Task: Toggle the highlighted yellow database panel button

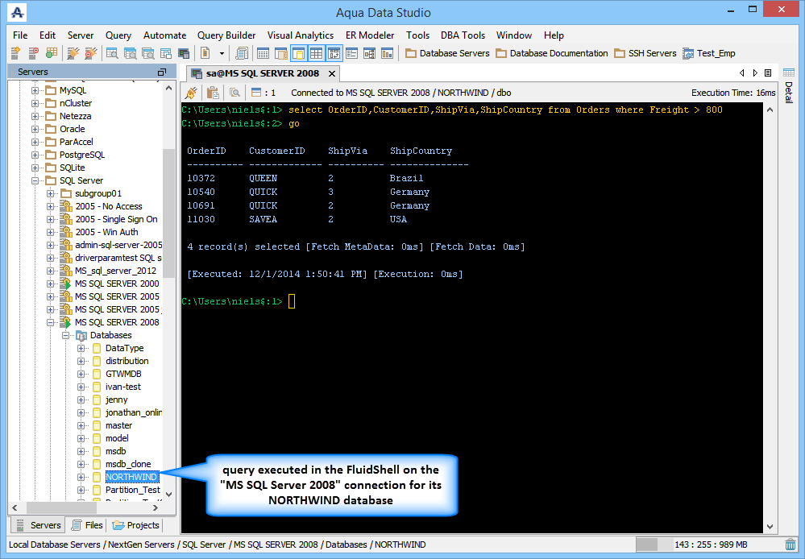Action: (298, 53)
